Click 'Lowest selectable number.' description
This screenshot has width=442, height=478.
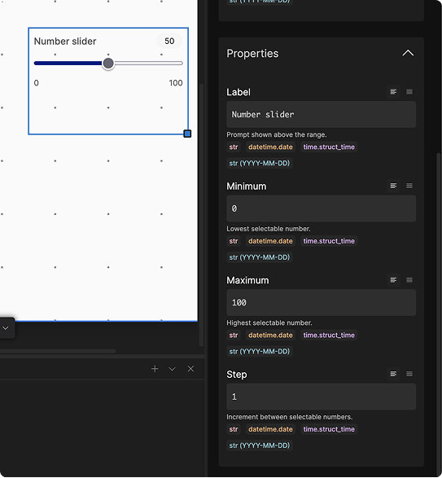(269, 229)
